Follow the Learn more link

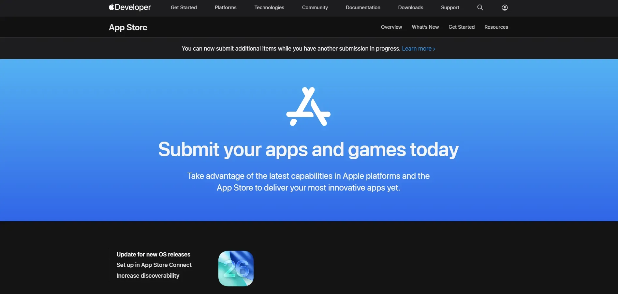[x=417, y=48]
